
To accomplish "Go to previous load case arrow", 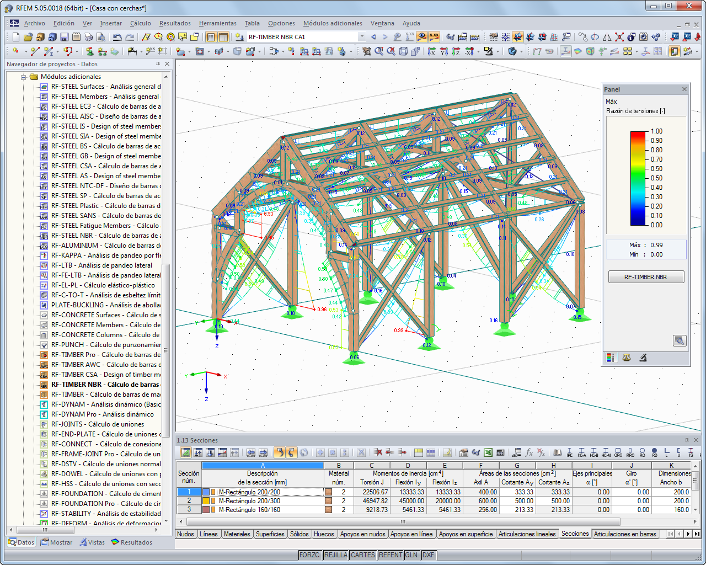I will [x=373, y=37].
